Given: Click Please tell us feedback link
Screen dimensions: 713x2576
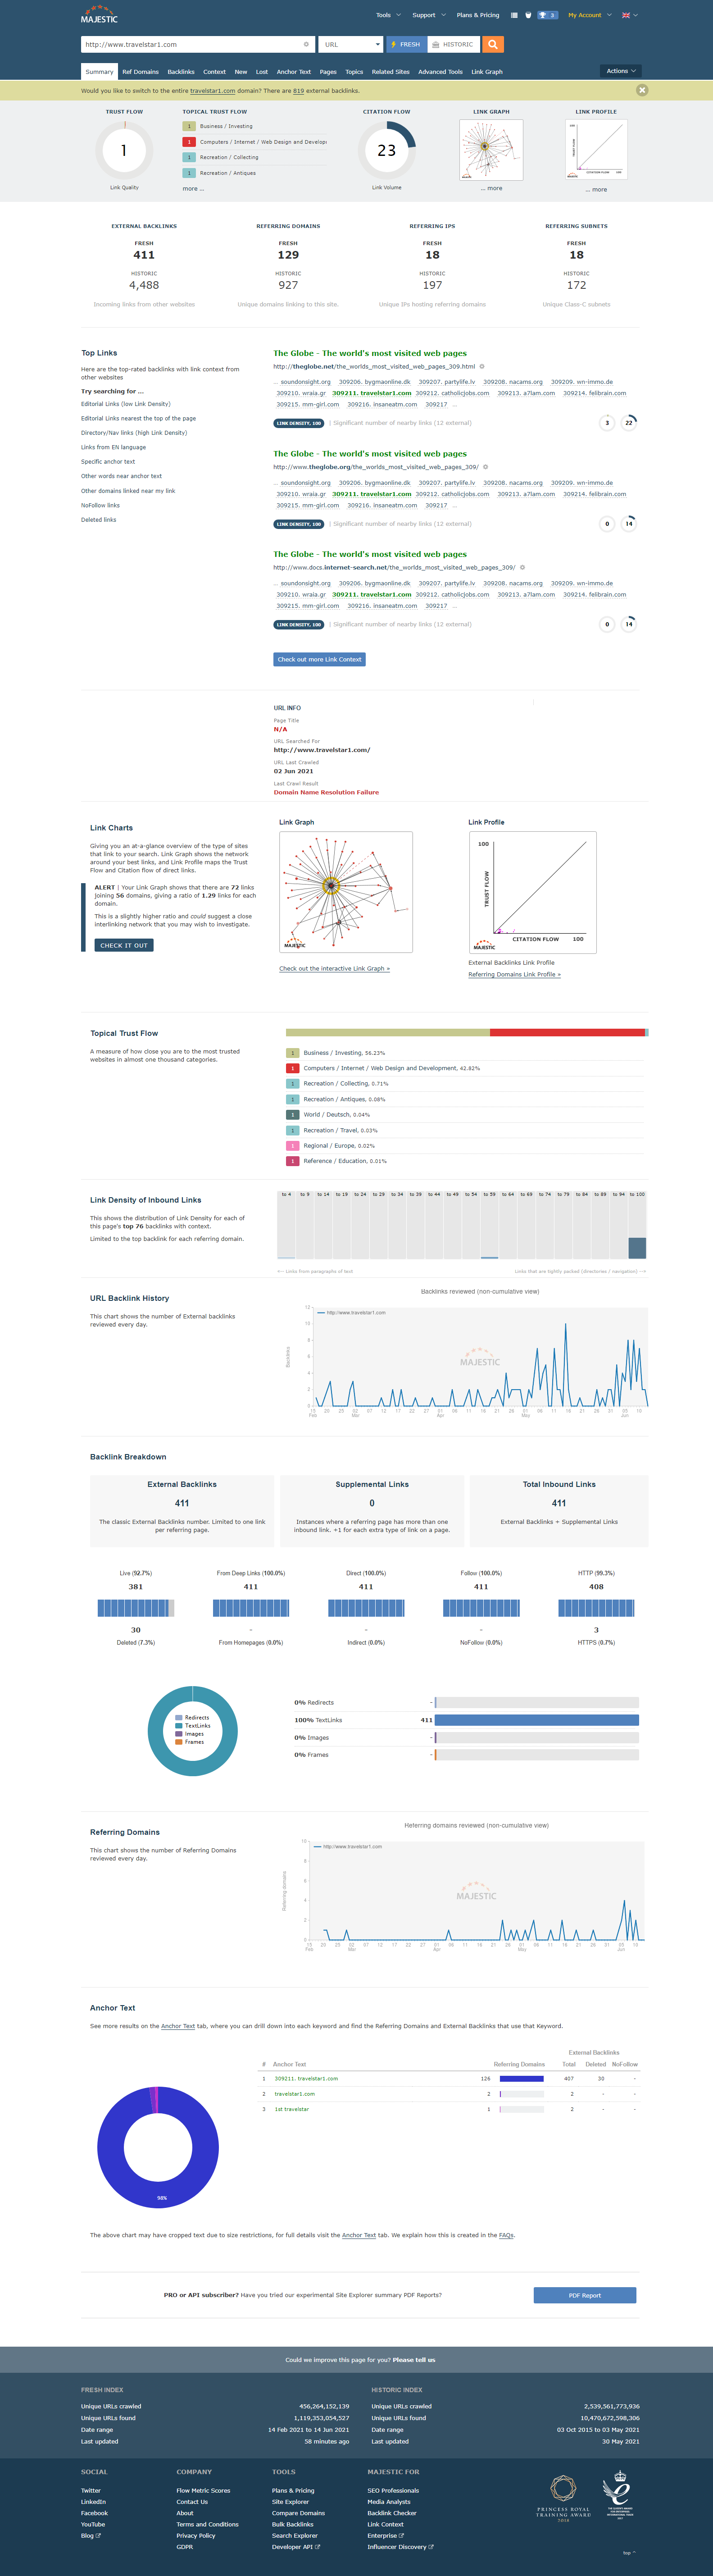Looking at the screenshot, I should (x=414, y=2360).
